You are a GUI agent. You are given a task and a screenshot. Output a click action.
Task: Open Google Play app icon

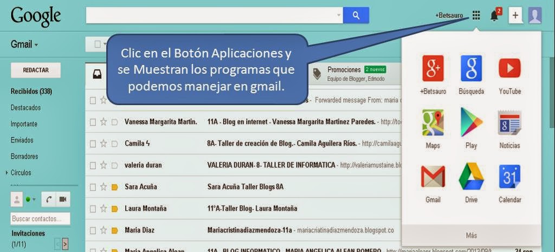[x=471, y=122]
